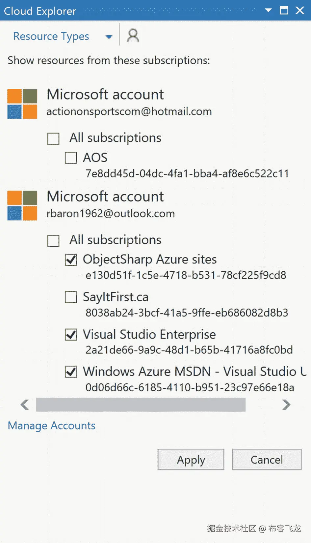The width and height of the screenshot is (311, 543).
Task: Click the scroll left arrow icon
Action: coord(25,405)
